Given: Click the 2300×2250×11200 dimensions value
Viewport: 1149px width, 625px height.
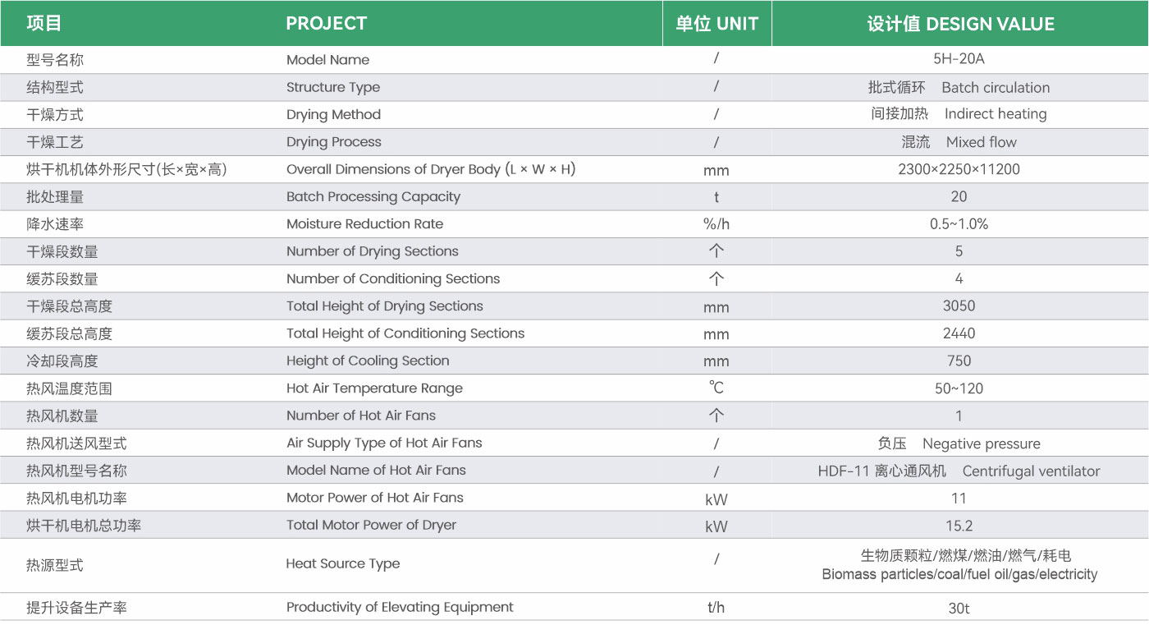Looking at the screenshot, I should point(959,169).
